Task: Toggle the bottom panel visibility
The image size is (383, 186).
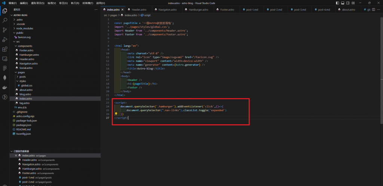Action: pyautogui.click(x=343, y=3)
